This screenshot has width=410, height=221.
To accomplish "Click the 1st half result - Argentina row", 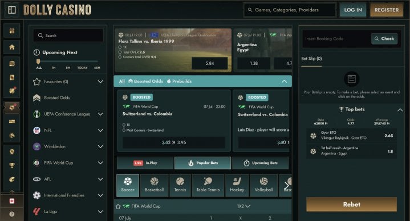I will [351, 151].
